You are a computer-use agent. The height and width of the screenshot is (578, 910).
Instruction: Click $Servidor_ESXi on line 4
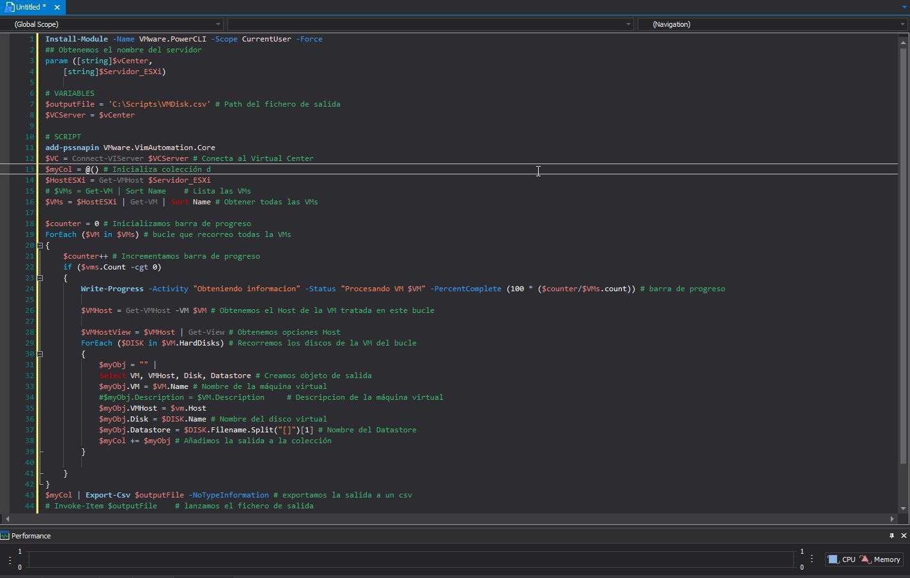(130, 72)
